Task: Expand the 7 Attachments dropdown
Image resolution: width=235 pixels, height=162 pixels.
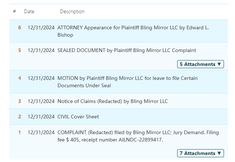Action: 200,153
